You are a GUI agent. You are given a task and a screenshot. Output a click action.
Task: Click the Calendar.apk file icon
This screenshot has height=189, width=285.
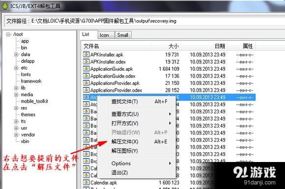click(86, 182)
